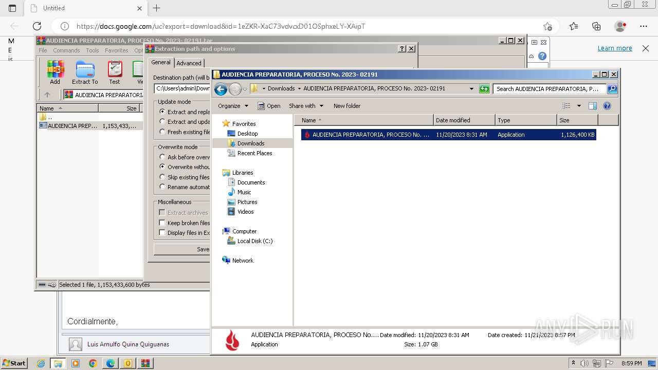Click Explorer back navigation arrow
Image resolution: width=658 pixels, height=370 pixels.
coord(221,89)
